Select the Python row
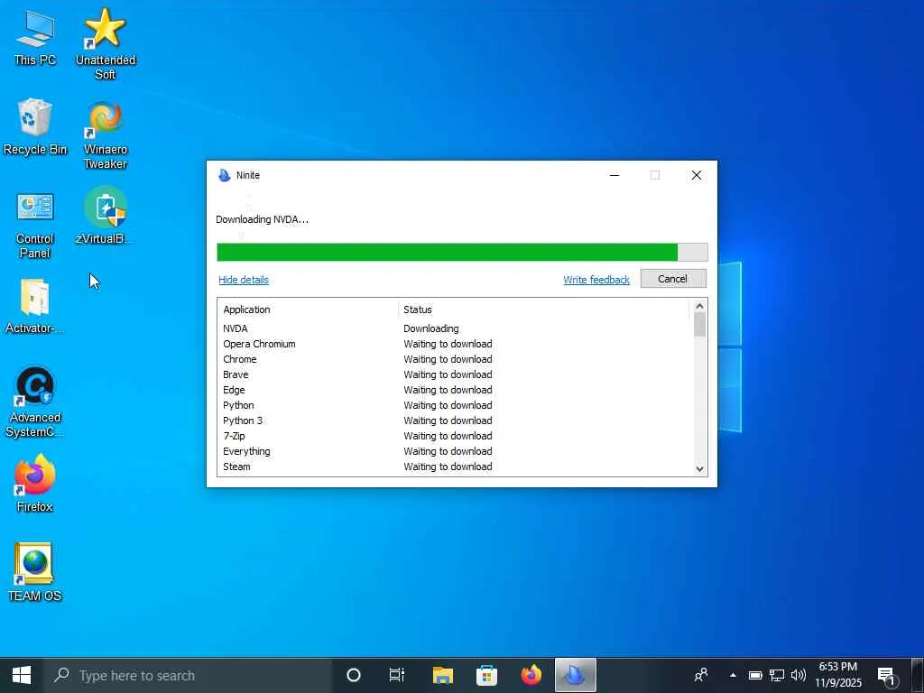This screenshot has width=924, height=693. (455, 405)
